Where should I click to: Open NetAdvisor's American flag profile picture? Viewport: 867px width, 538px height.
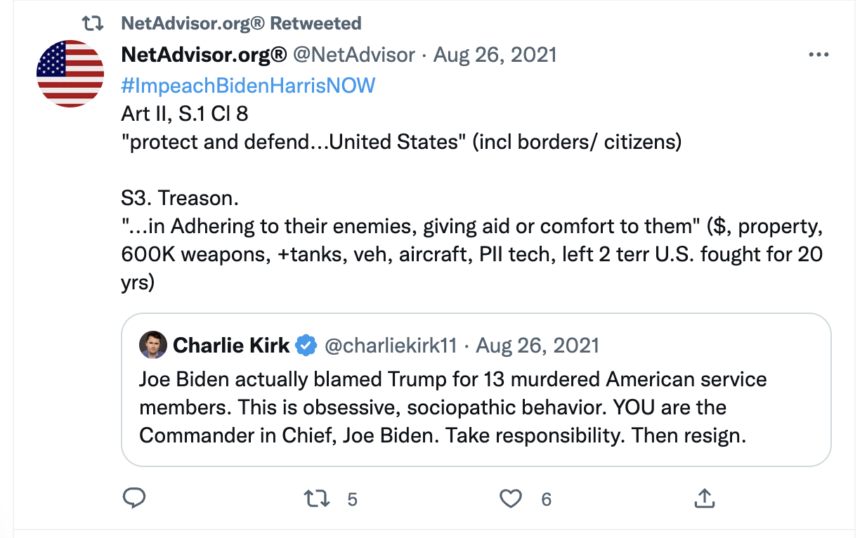pos(70,72)
